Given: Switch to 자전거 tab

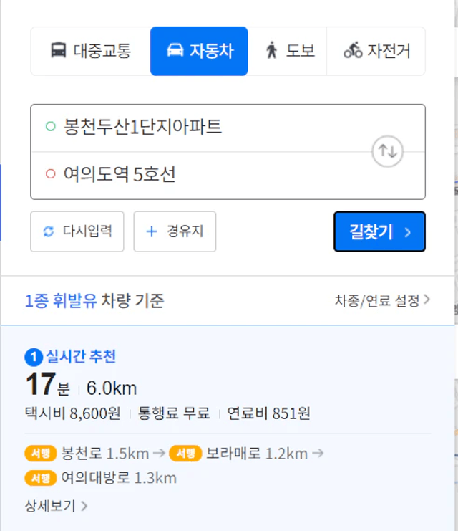Looking at the screenshot, I should [x=376, y=51].
